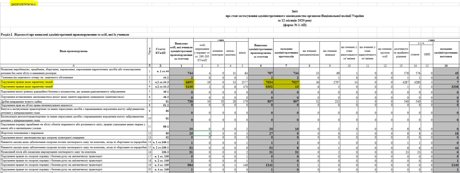Image resolution: width=460 pixels, height=173 pixels.
Task: Select the 'що вчинені неповнолітніми' header
Action: tap(309, 53)
